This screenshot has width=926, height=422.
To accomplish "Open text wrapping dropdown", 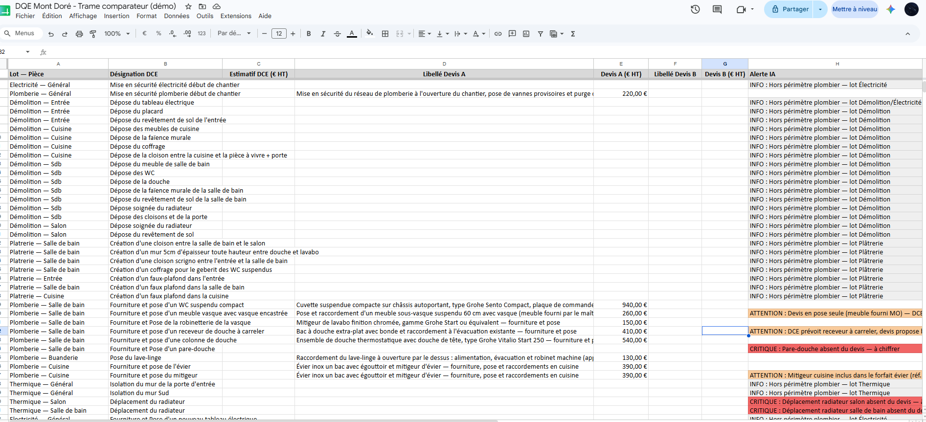I will [460, 34].
